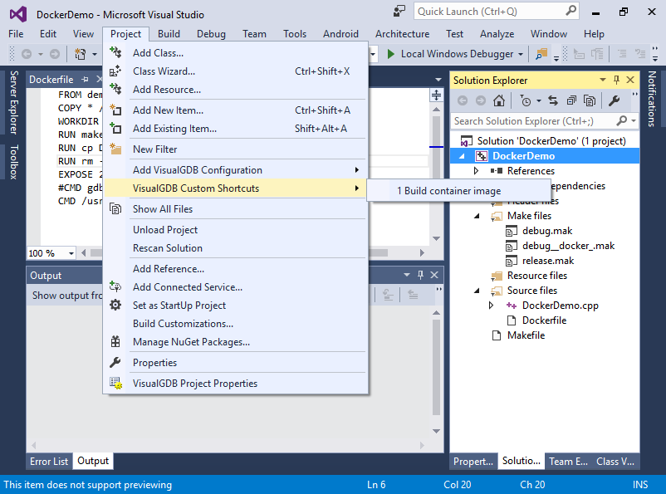The image size is (666, 494).
Task: Toggle pin on the Dockerfile tab
Action: pyautogui.click(x=86, y=80)
